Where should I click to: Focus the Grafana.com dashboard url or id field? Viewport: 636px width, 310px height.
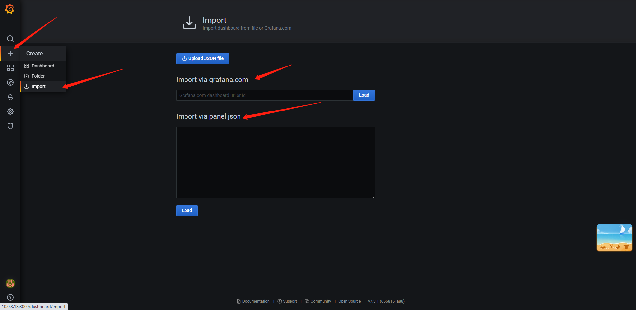264,95
